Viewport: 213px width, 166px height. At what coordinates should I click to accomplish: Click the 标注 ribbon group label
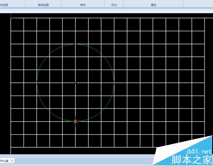pyautogui.click(x=114, y=5)
